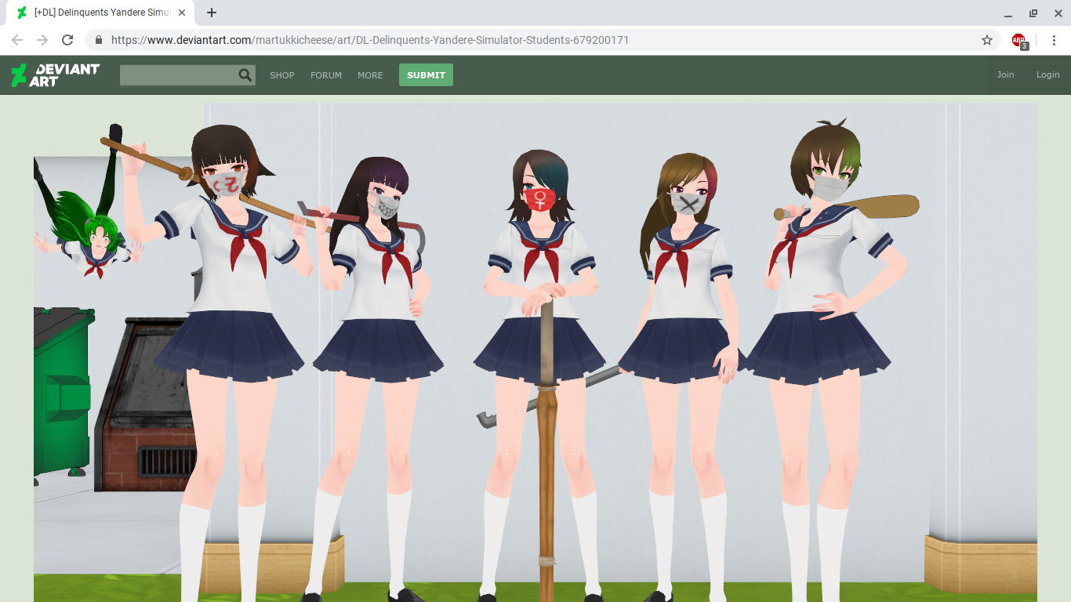Click the DeviantArt logo

tap(55, 75)
